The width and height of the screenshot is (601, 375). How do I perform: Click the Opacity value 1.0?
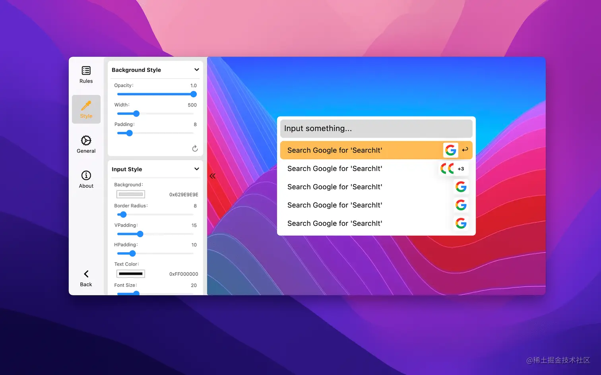click(x=193, y=86)
